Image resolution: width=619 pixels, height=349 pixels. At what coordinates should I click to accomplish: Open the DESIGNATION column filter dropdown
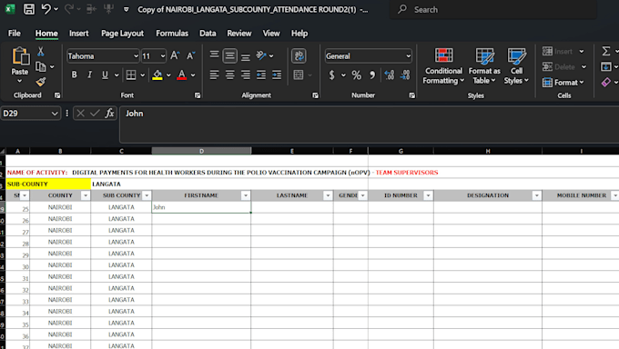point(536,195)
